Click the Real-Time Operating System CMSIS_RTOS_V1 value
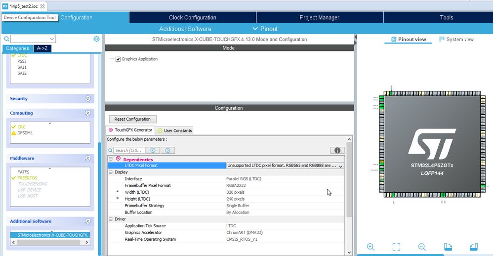This screenshot has height=256, width=493. [242, 239]
